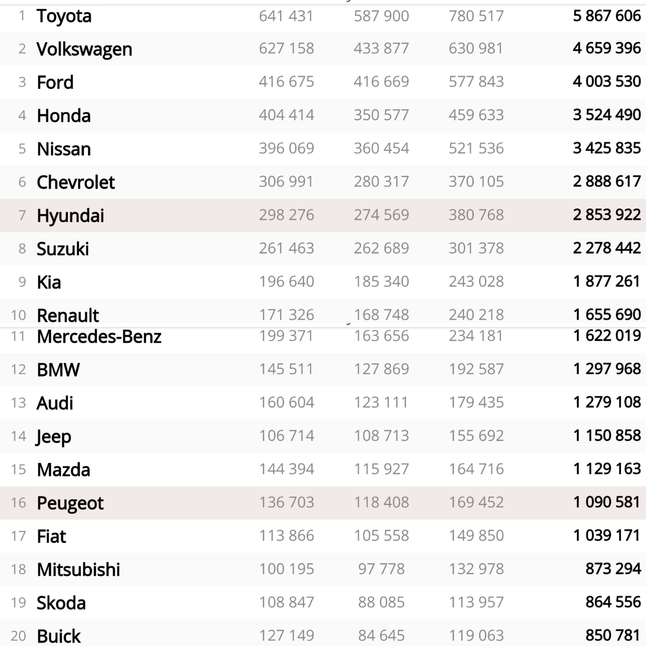646x646 pixels.
Task: Select Mazda's first-column value 144 394
Action: tap(286, 469)
